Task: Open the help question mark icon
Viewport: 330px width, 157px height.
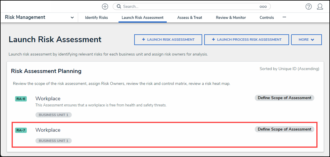Action: 309,6
